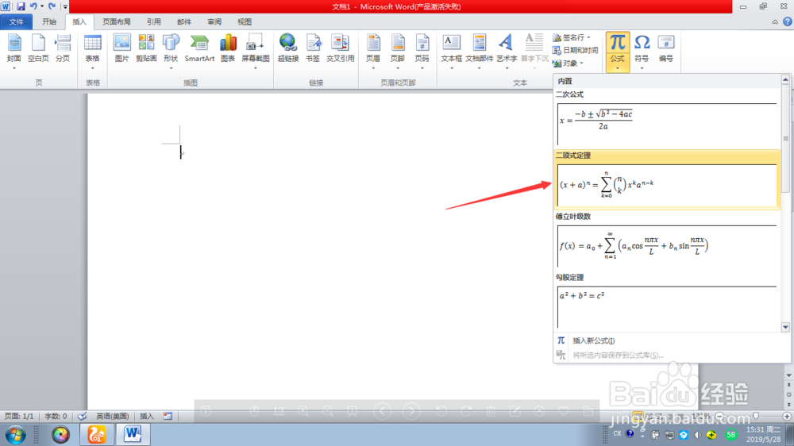The height and width of the screenshot is (446, 794).
Task: Open the Footer (页脚) menu
Action: [398, 51]
